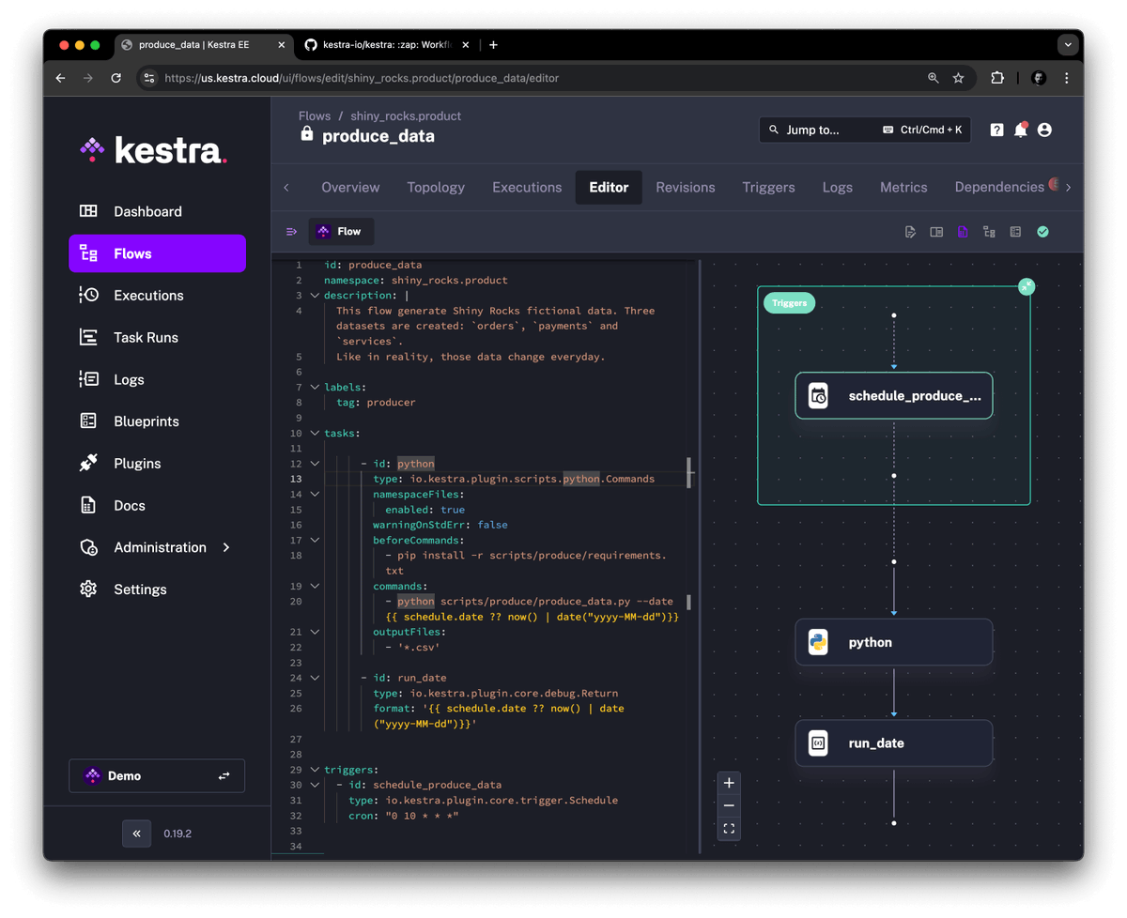Fit topology graph to view
The image size is (1127, 918).
pos(729,829)
